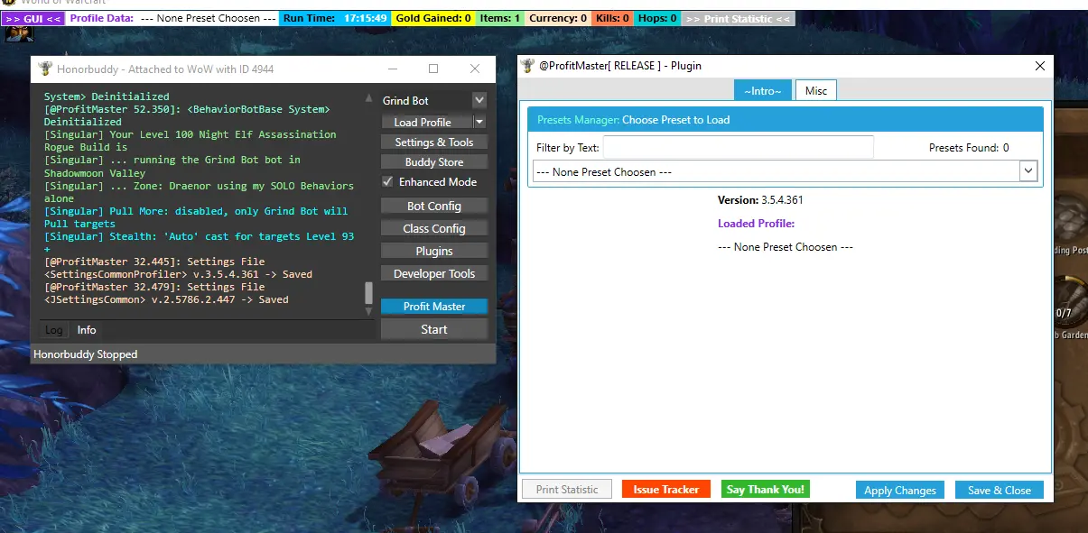Open the Issue Tracker
Image resolution: width=1088 pixels, height=533 pixels.
(666, 490)
